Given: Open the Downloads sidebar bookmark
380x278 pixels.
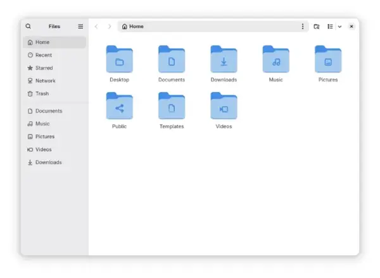Looking at the screenshot, I should (x=48, y=162).
